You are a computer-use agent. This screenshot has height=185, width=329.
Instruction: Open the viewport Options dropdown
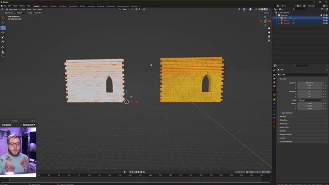coord(267,13)
